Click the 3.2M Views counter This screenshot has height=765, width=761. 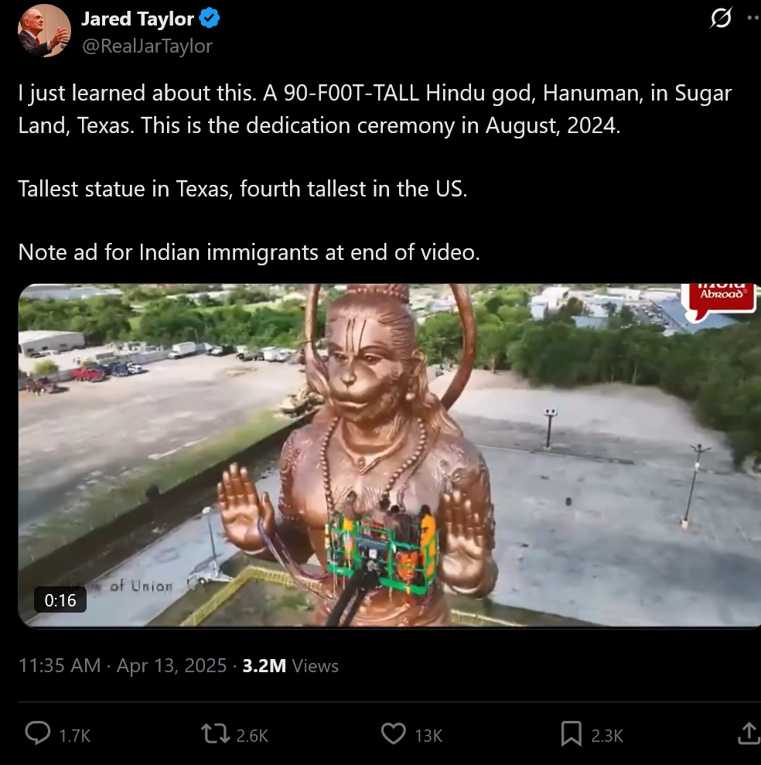coord(290,665)
